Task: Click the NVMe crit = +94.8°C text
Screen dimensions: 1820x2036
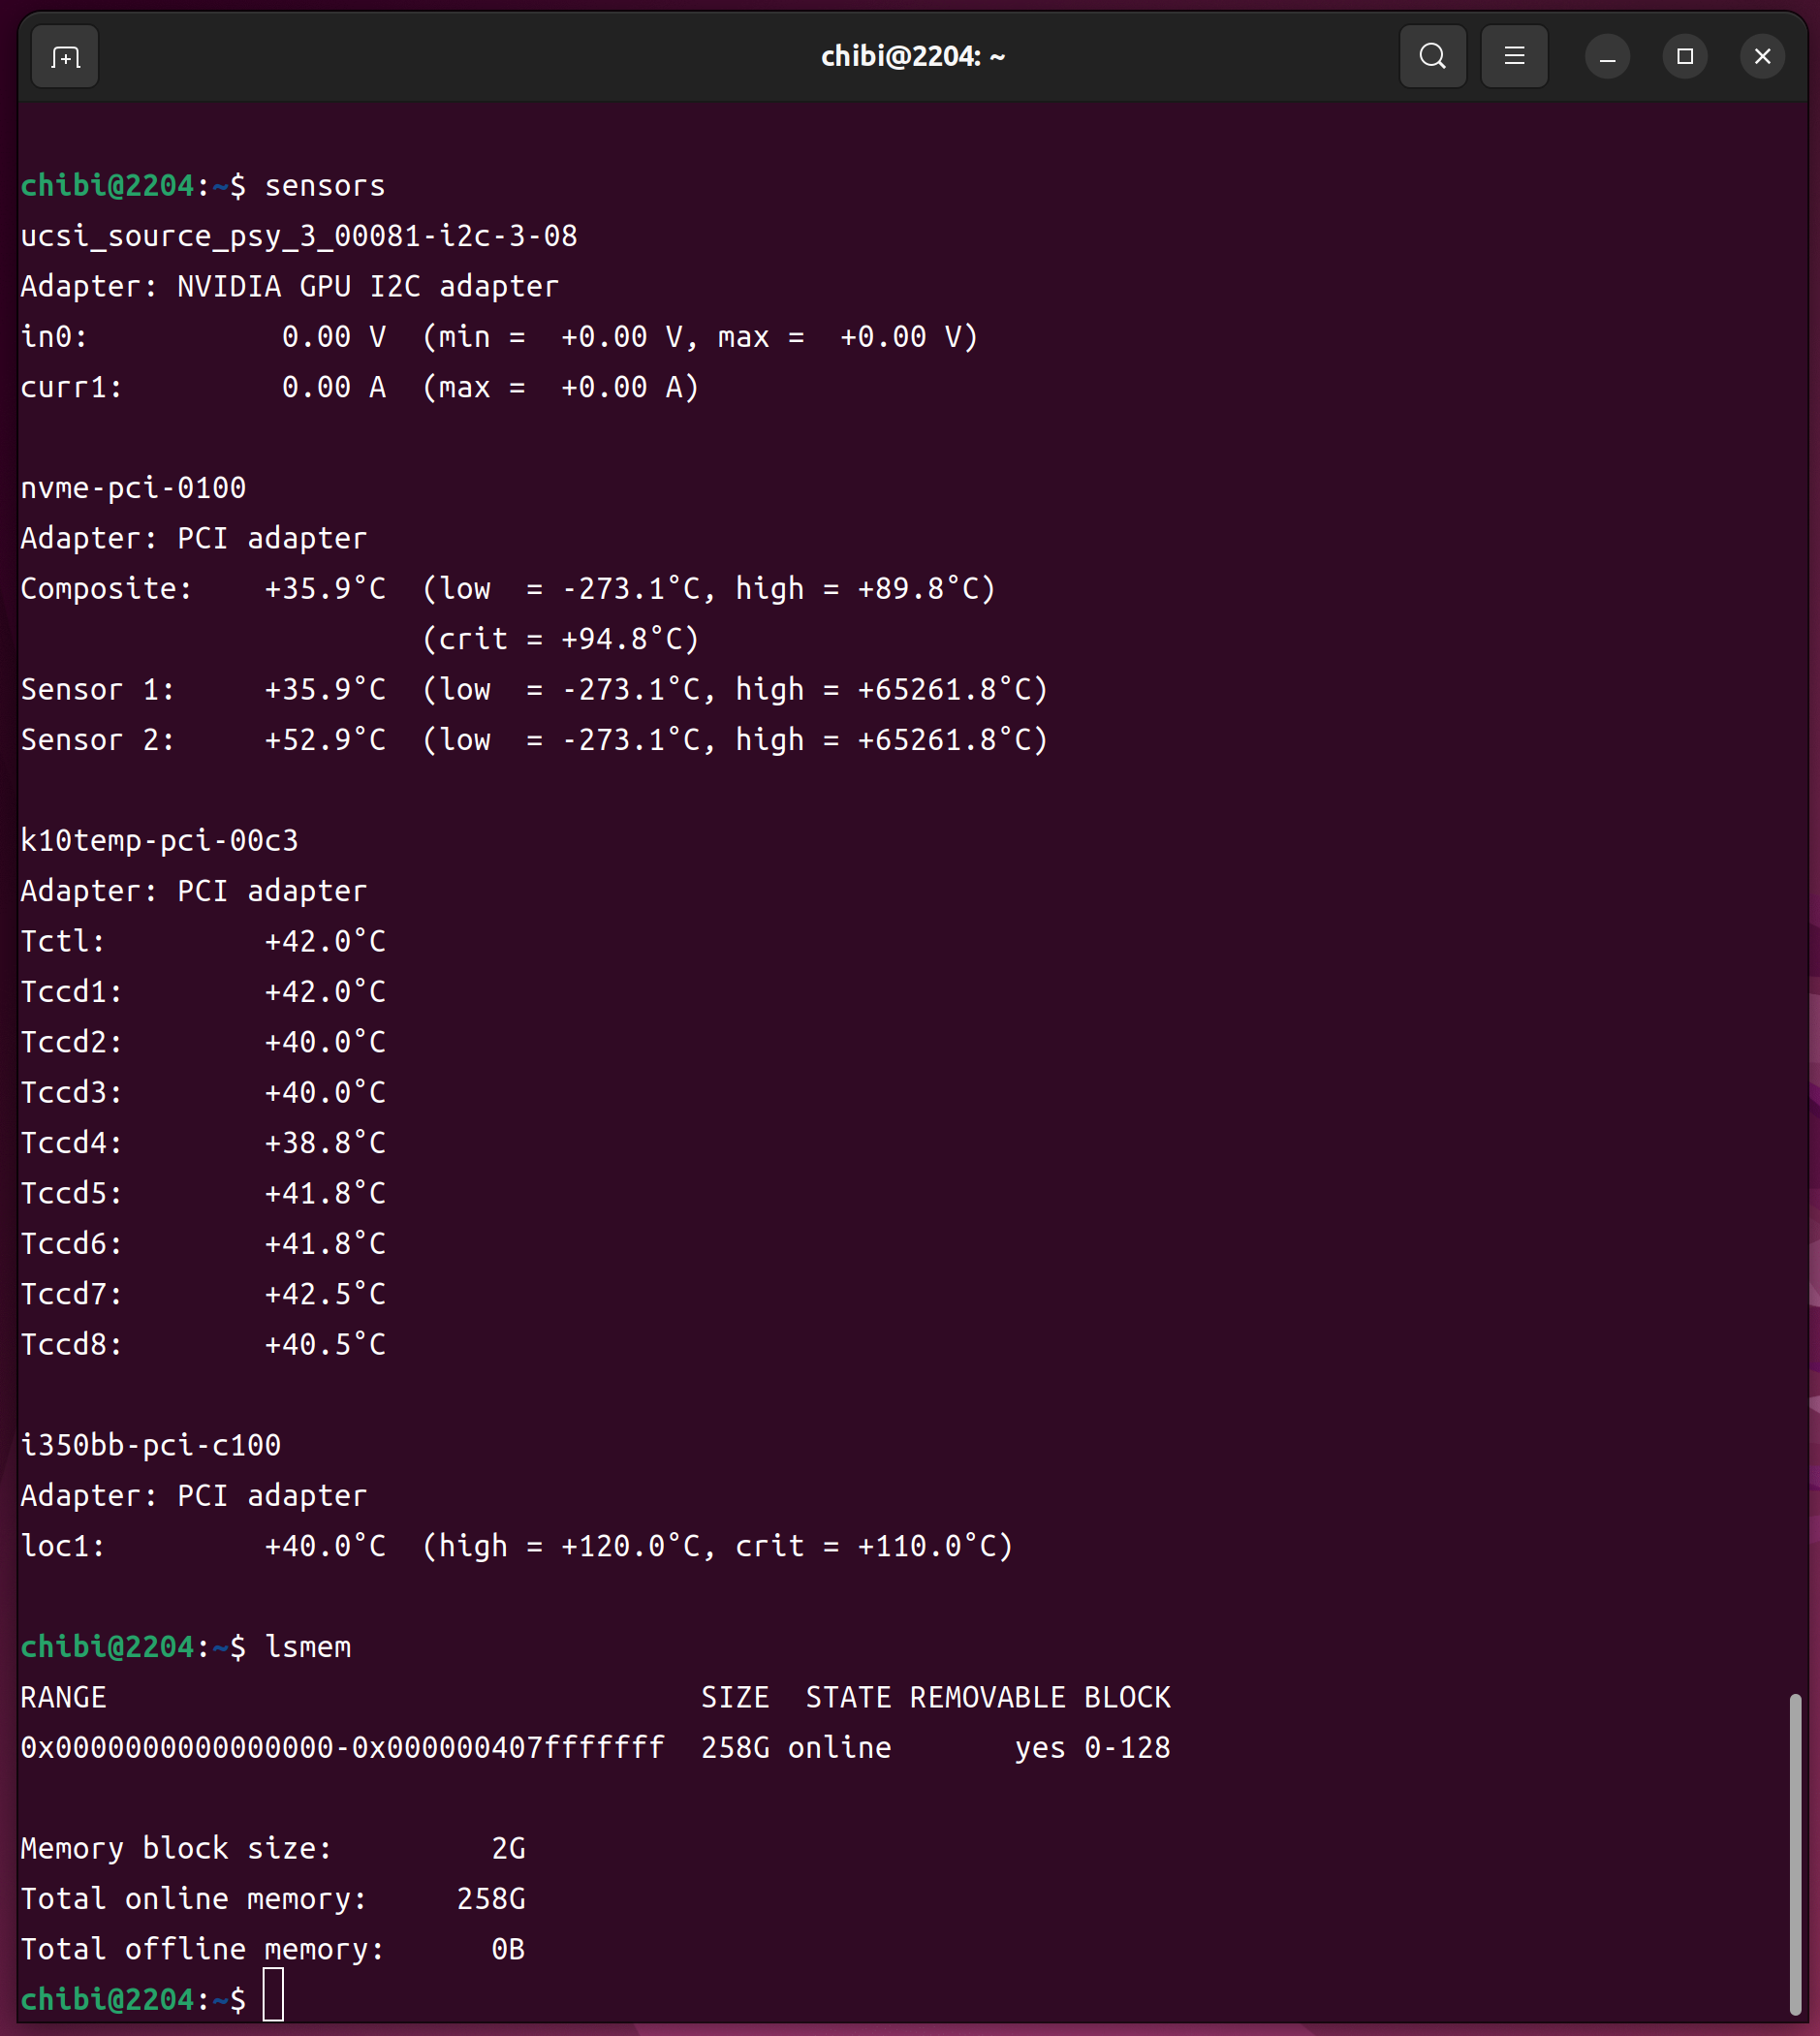Action: pos(560,639)
